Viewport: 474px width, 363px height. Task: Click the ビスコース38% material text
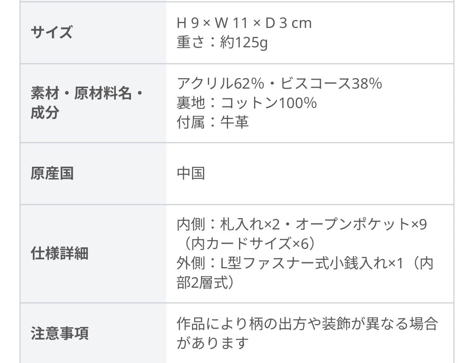click(331, 83)
